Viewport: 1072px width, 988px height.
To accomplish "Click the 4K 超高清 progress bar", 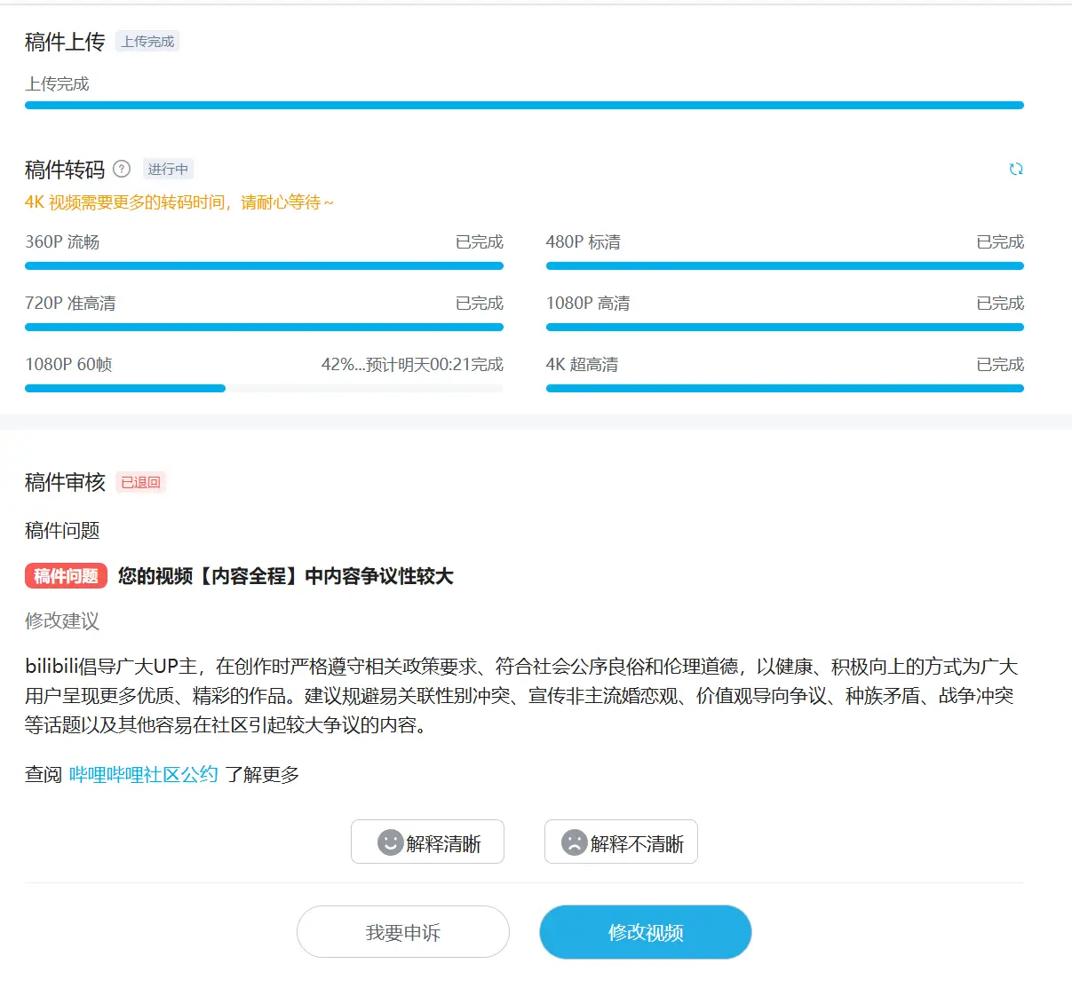I will tap(784, 388).
